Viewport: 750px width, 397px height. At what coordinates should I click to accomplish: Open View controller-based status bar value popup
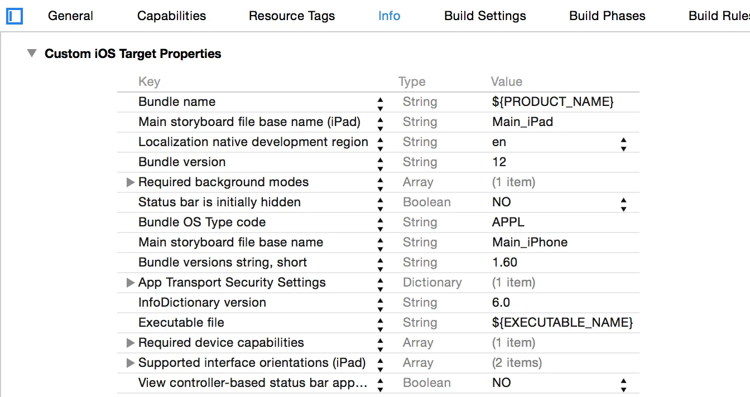623,383
